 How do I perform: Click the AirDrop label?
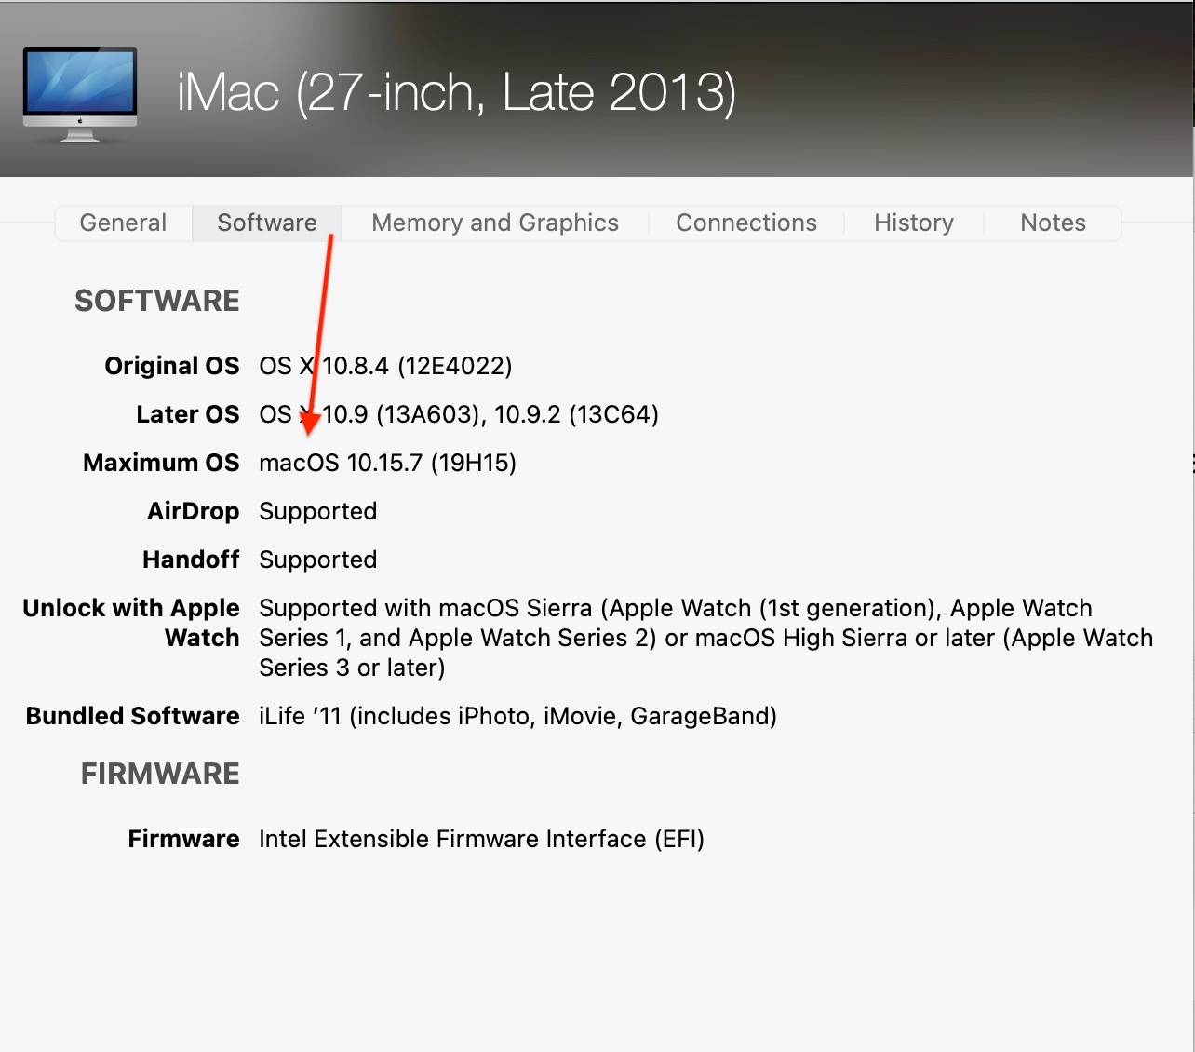click(x=194, y=511)
